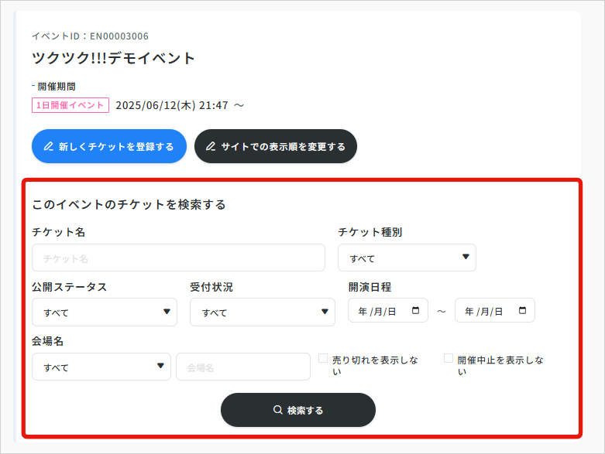Click the 会場名 text input box
This screenshot has width=605, height=454.
(x=242, y=367)
